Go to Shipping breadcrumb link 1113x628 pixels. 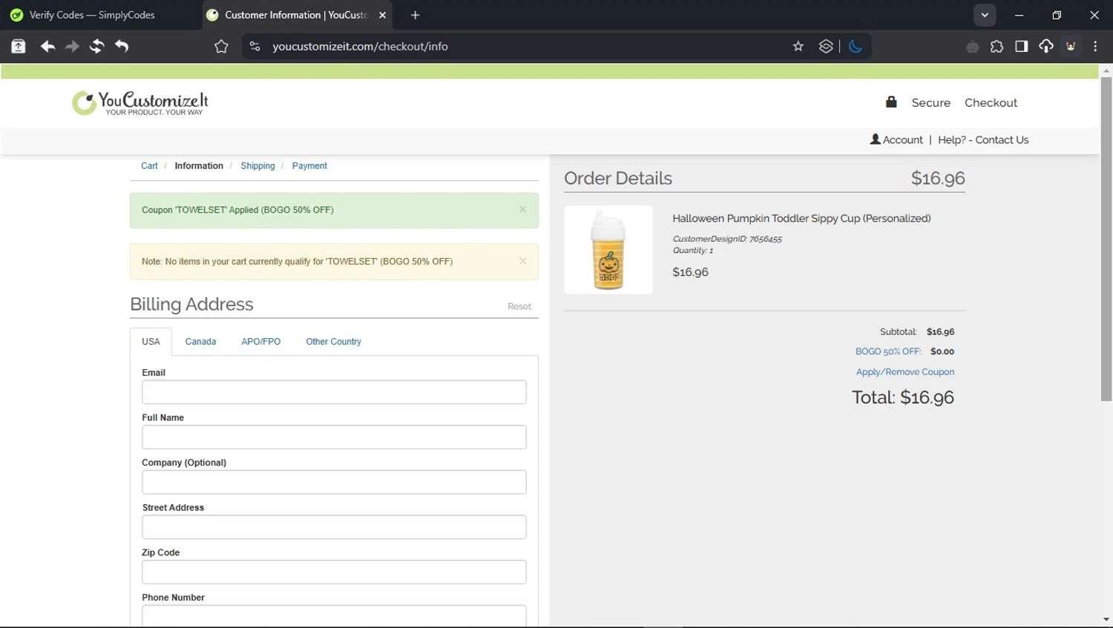tap(257, 166)
